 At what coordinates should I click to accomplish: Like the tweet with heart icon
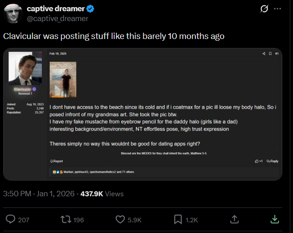click(120, 219)
